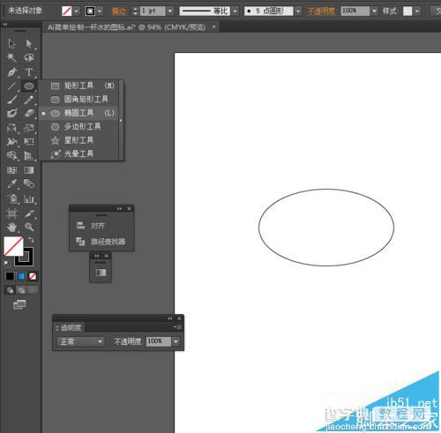The height and width of the screenshot is (433, 441).
Task: Open stroke weight 1 pt dropdown
Action: (x=170, y=11)
